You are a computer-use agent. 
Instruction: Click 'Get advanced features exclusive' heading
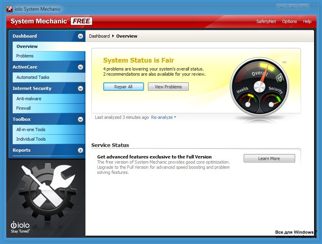(154, 157)
